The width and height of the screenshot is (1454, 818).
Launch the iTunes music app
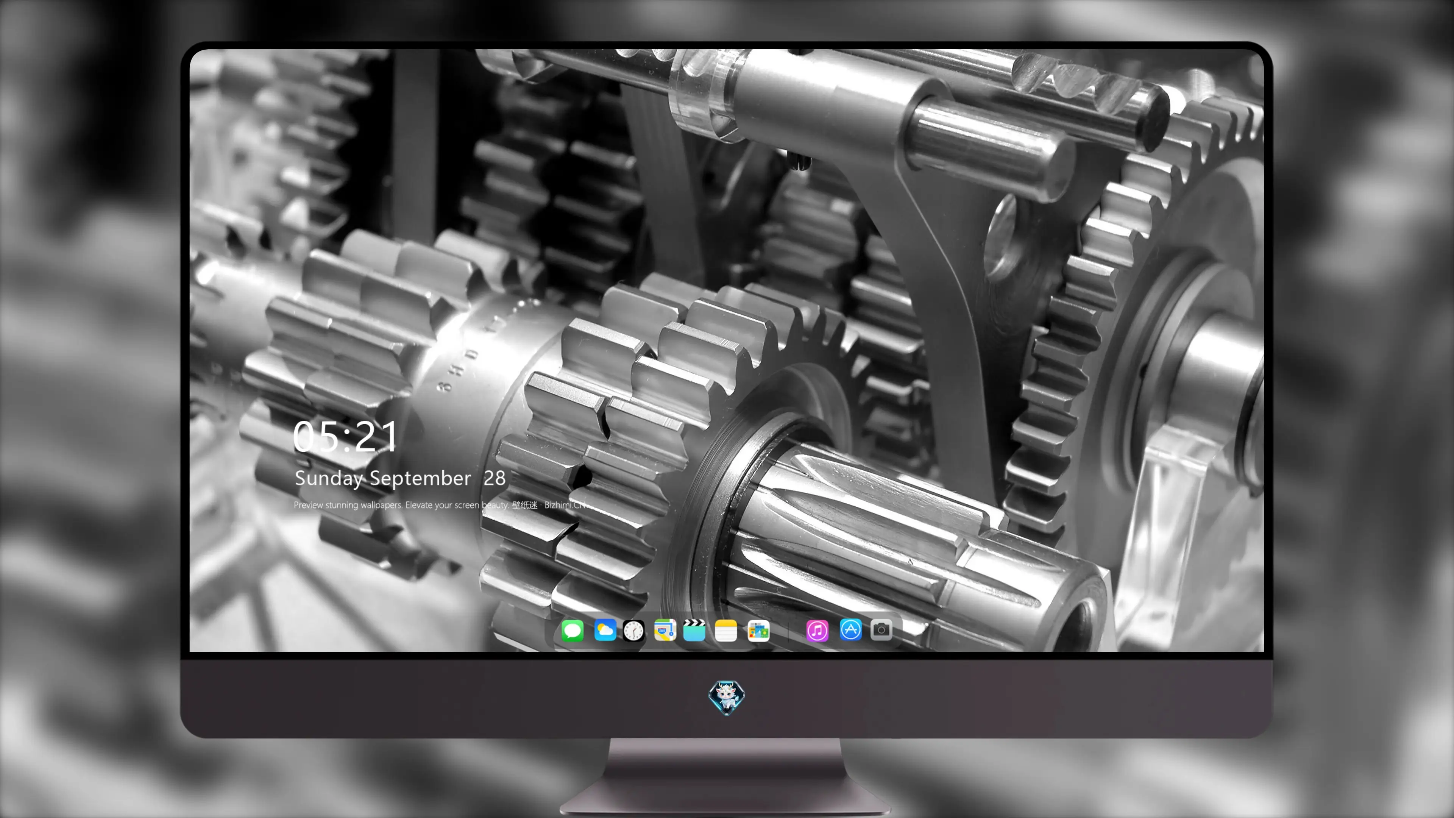click(817, 630)
